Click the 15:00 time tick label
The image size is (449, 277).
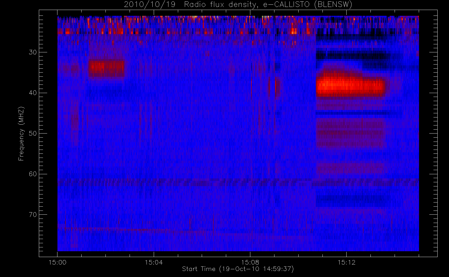coord(57,262)
